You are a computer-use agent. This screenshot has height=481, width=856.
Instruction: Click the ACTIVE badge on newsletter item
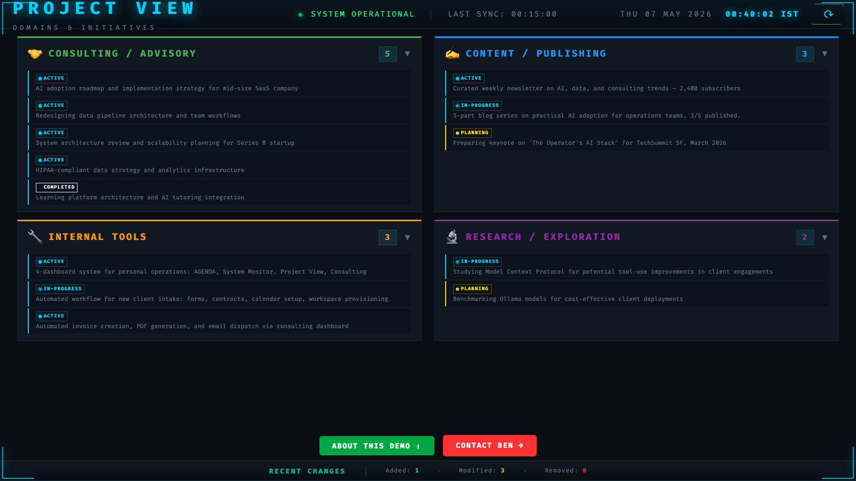[469, 78]
